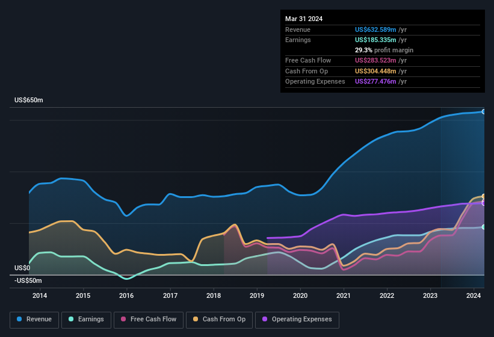Click the orange Cash From Op endpoint marker
Screen dimensions: 494x337
point(483,196)
